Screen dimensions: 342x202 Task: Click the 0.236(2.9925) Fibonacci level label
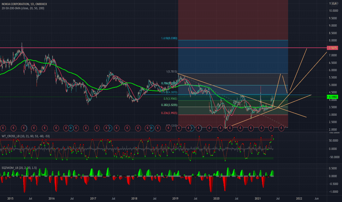point(169,113)
